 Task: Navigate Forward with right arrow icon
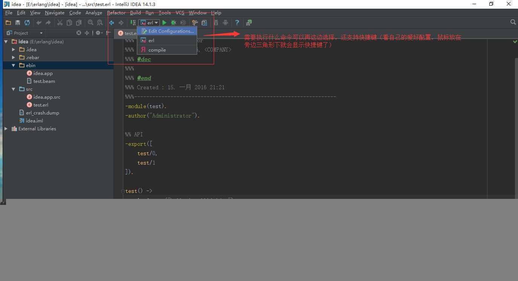click(121, 23)
